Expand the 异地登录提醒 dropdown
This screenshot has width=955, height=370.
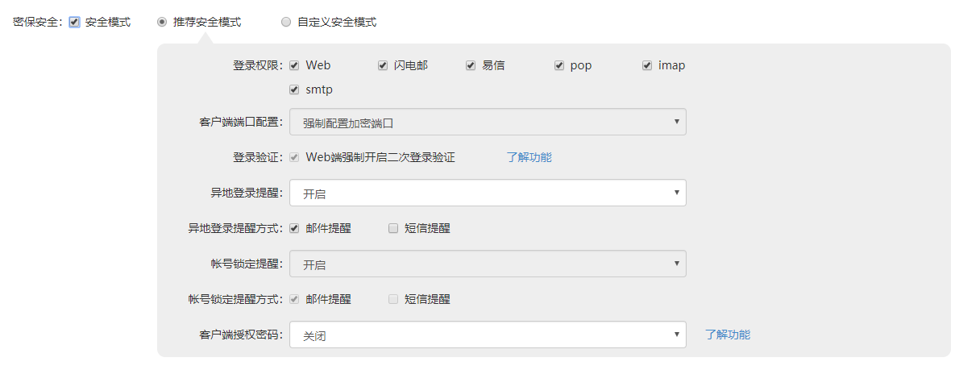[x=488, y=193]
